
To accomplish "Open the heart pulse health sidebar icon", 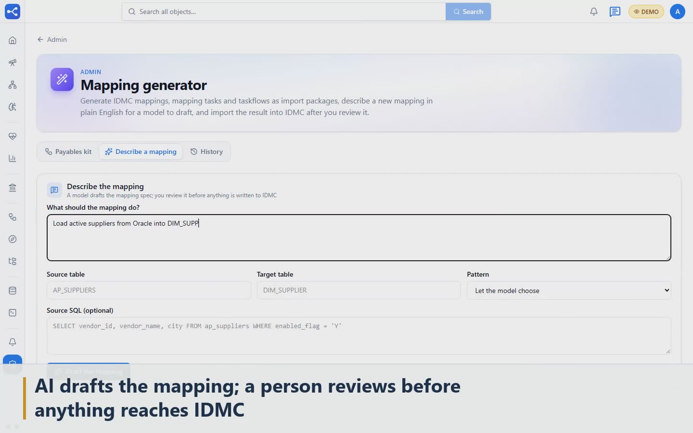I will (x=13, y=136).
